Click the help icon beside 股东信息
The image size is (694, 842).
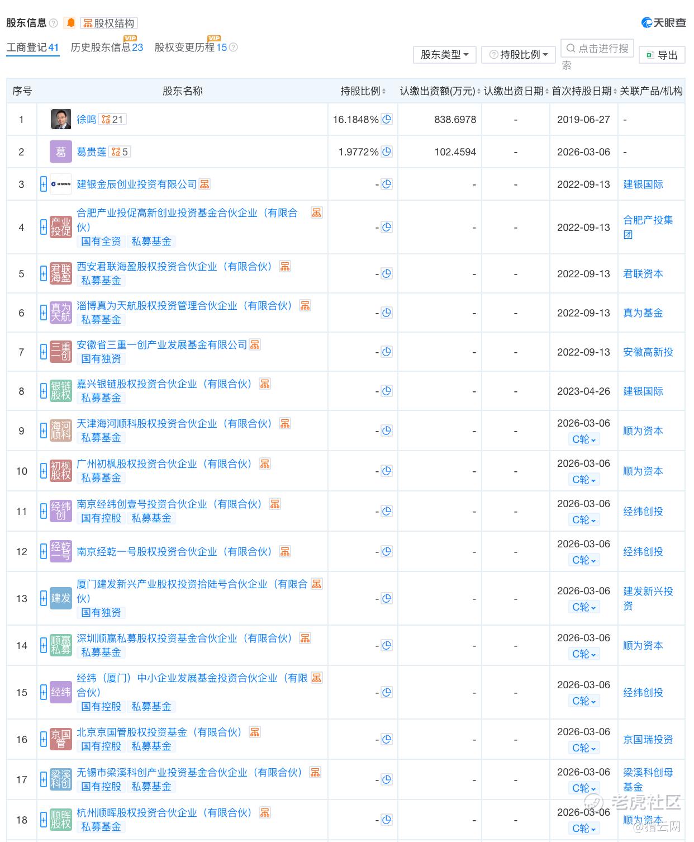coord(54,23)
